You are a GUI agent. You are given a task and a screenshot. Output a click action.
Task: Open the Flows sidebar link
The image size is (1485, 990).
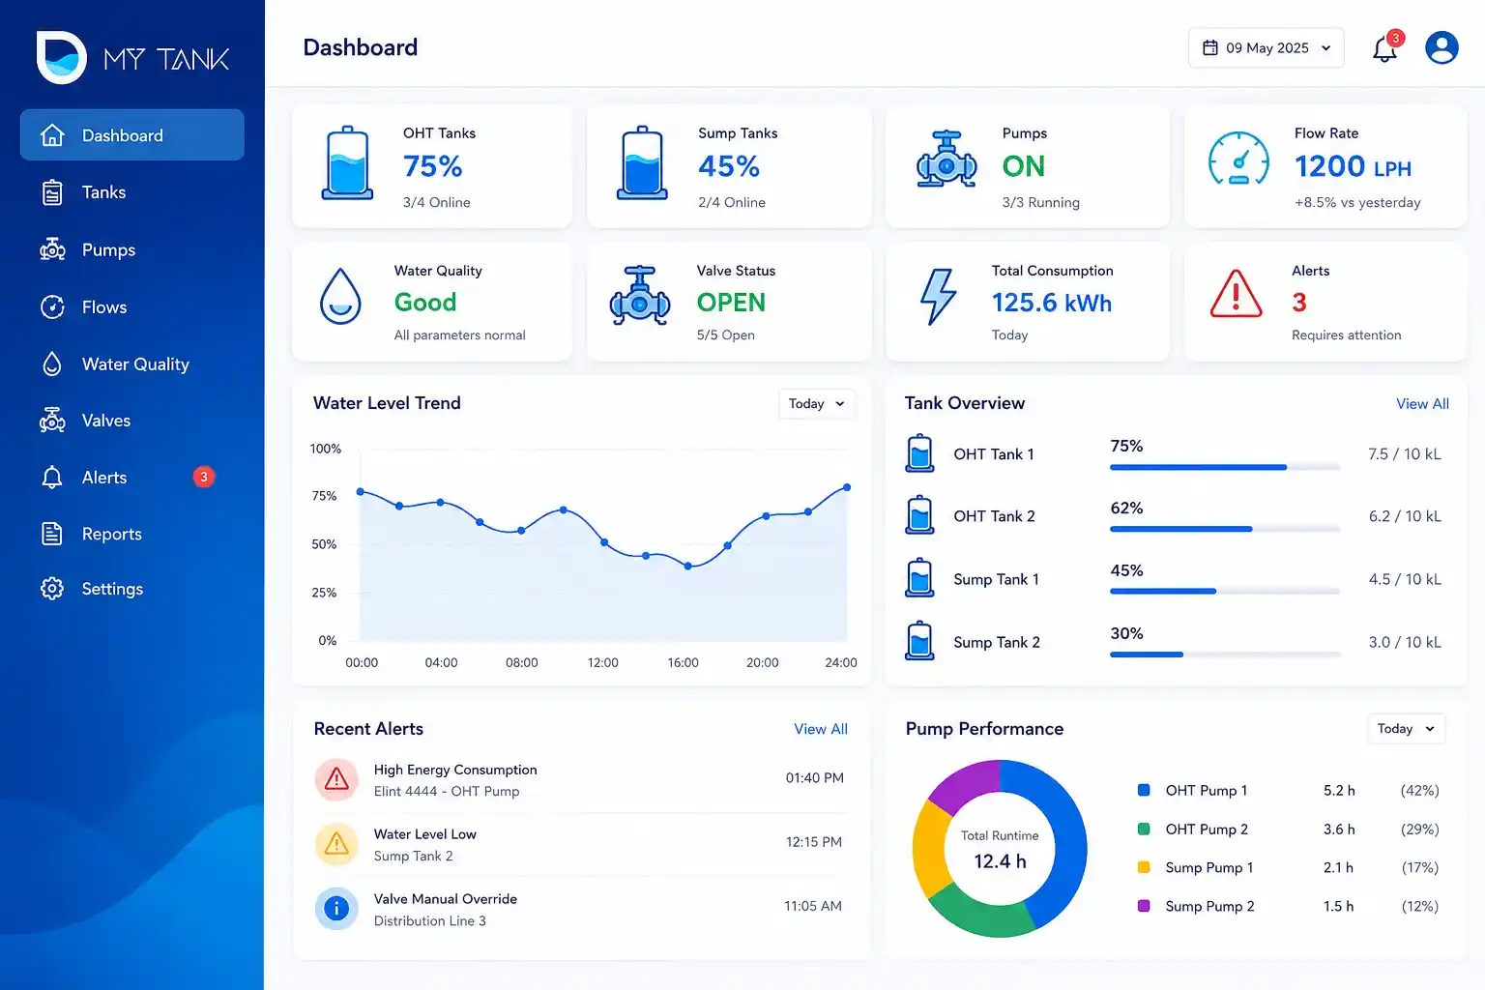point(131,307)
